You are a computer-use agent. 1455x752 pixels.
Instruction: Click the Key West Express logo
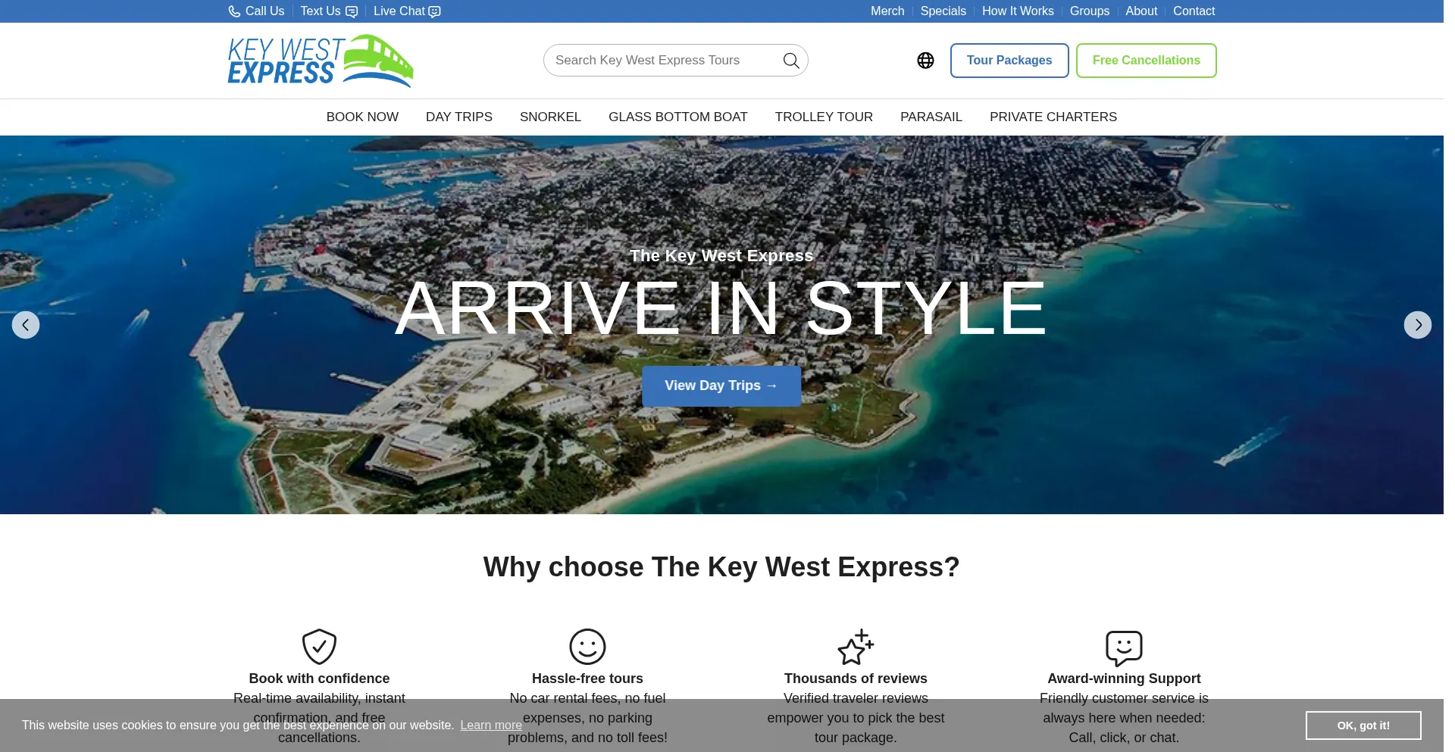[x=321, y=60]
